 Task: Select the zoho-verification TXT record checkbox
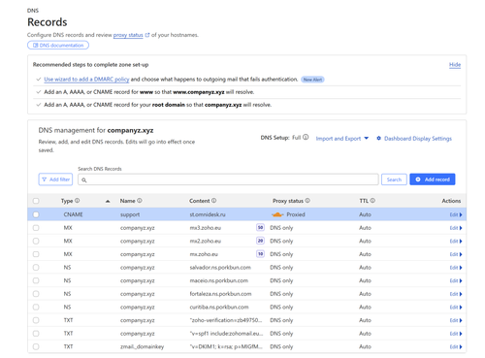click(x=36, y=320)
